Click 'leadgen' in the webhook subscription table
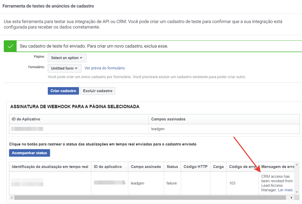Image resolution: width=302 pixels, height=204 pixels. click(157, 129)
